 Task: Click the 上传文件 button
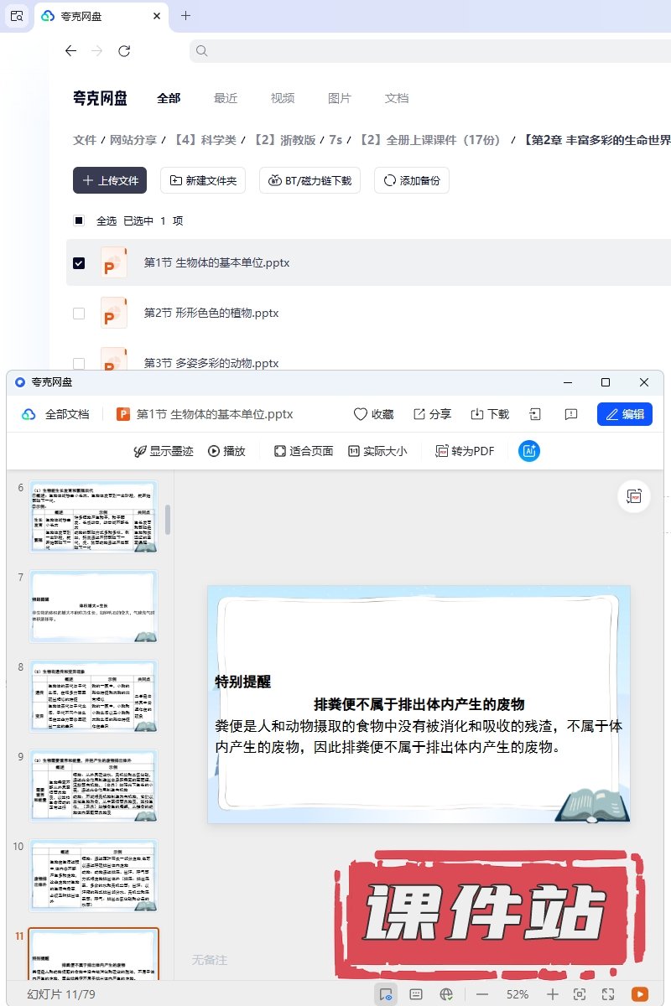coord(110,180)
